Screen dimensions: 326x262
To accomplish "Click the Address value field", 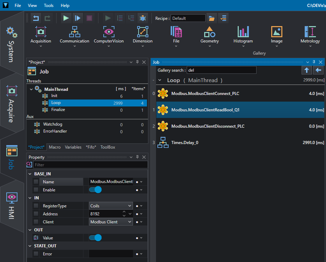I will [105, 214].
